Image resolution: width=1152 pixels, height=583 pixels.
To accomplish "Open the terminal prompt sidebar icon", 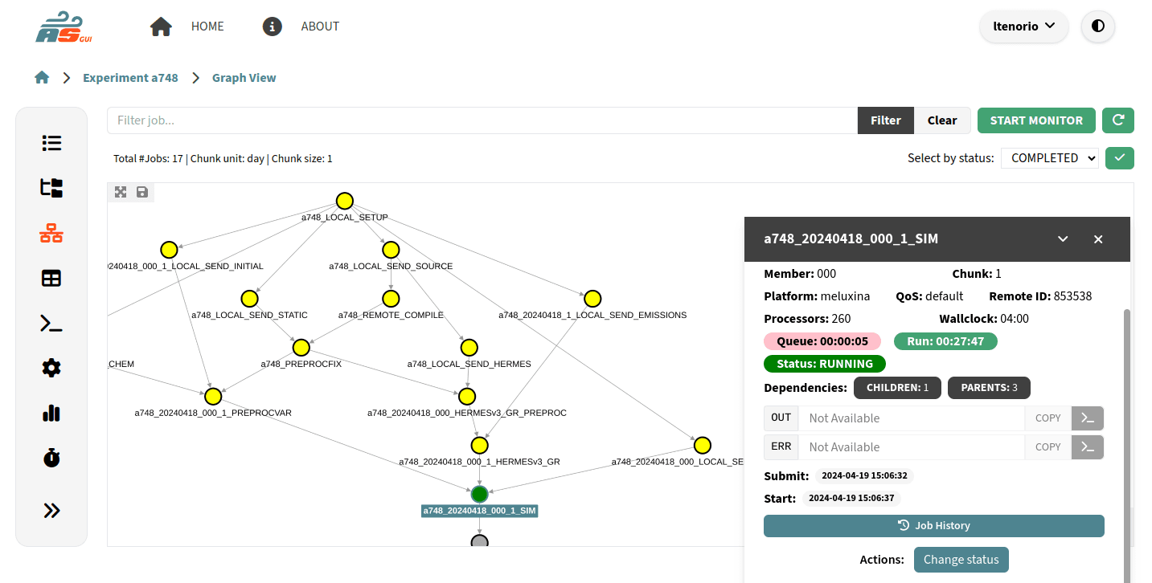I will [51, 324].
